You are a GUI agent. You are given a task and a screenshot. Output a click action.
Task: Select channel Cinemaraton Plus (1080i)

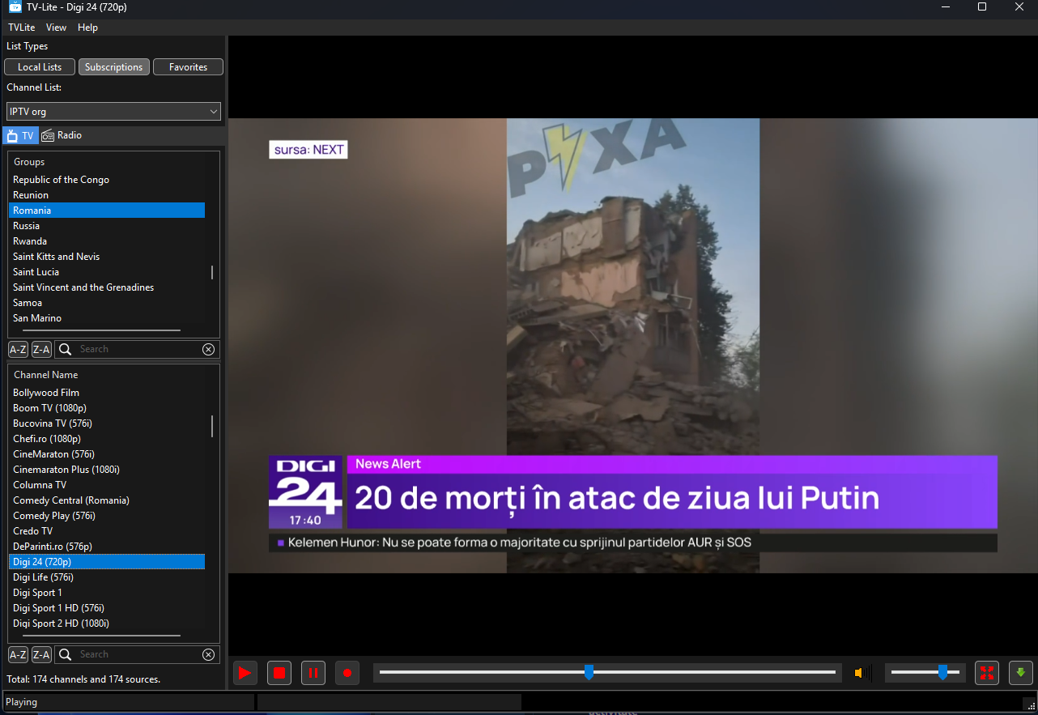(107, 470)
